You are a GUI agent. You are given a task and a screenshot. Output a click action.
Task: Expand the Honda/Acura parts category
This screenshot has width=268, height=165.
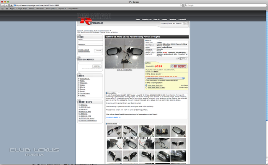[x=79, y=79]
